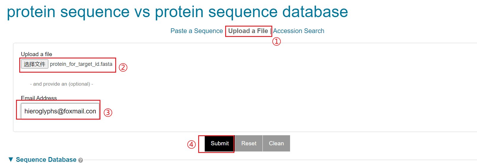477x163 pixels.
Task: Click the 选择文件 choose file button
Action: coord(35,64)
